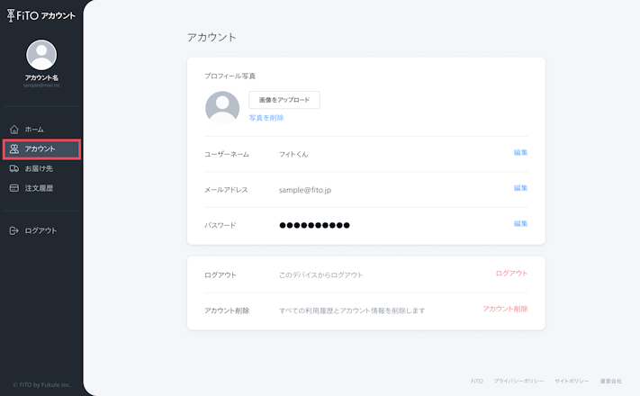Click the ユーザーネーム field label

coord(227,154)
